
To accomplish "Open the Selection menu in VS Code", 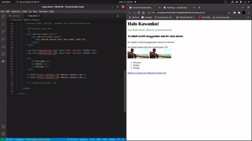I will (16, 11).
